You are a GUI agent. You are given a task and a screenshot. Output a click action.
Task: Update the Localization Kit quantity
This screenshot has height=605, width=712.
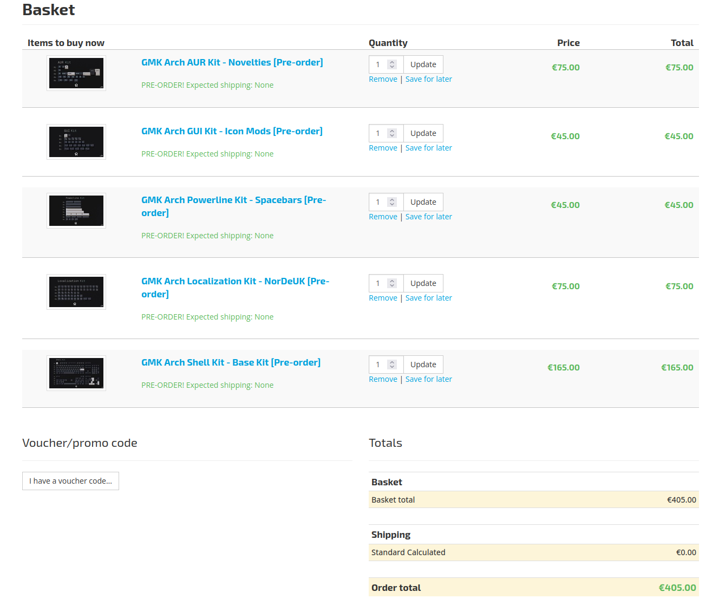click(423, 283)
